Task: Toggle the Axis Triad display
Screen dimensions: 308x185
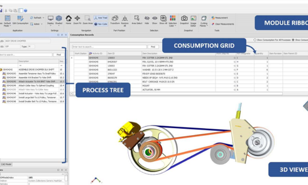Action: pos(101,18)
